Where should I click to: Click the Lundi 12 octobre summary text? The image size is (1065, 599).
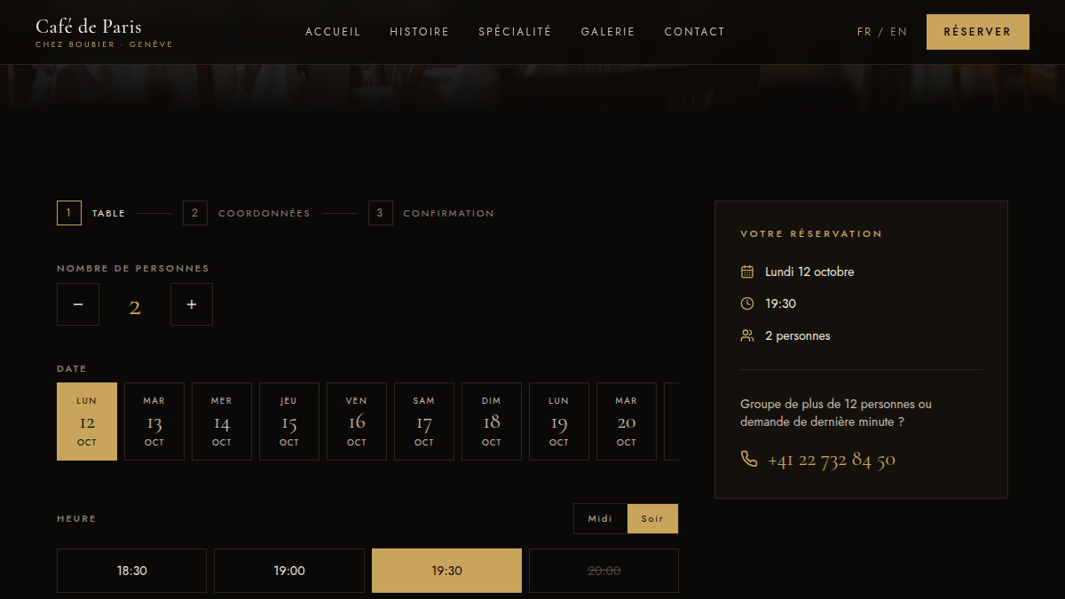809,272
